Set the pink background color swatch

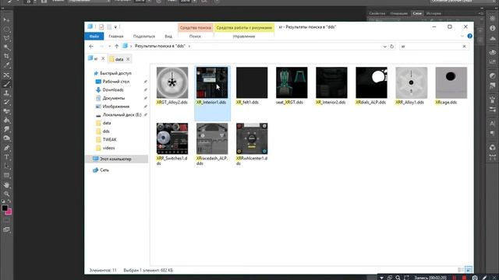[9, 212]
